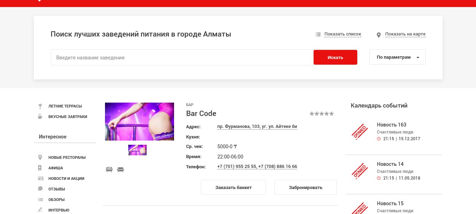Viewport: 476px width, 214px height.
Task: Open the Летние террасы menu item
Action: pyautogui.click(x=65, y=106)
